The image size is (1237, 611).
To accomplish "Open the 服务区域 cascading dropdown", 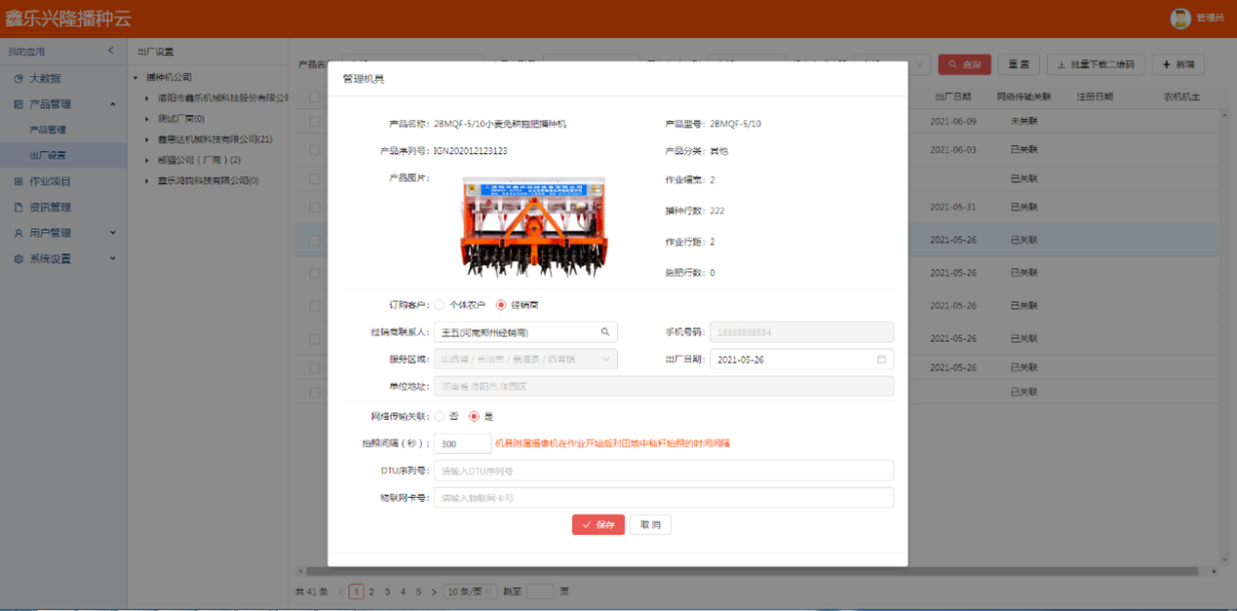I will 525,360.
